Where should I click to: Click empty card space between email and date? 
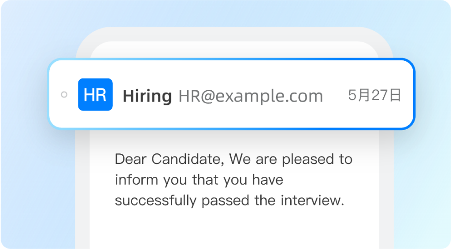(335, 95)
